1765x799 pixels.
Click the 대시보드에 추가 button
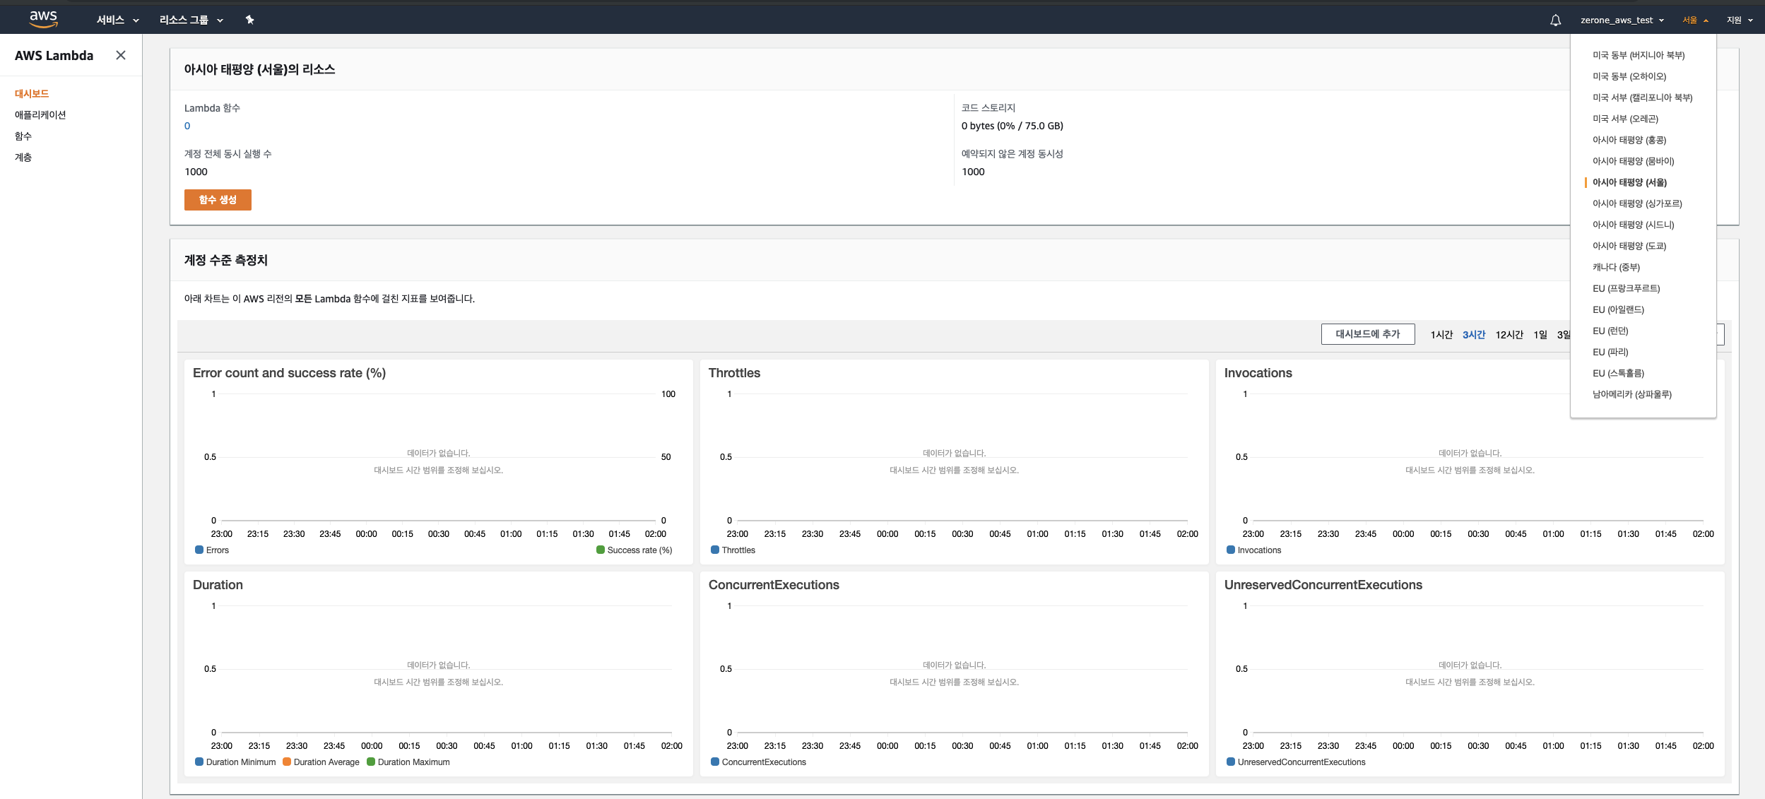1367,334
